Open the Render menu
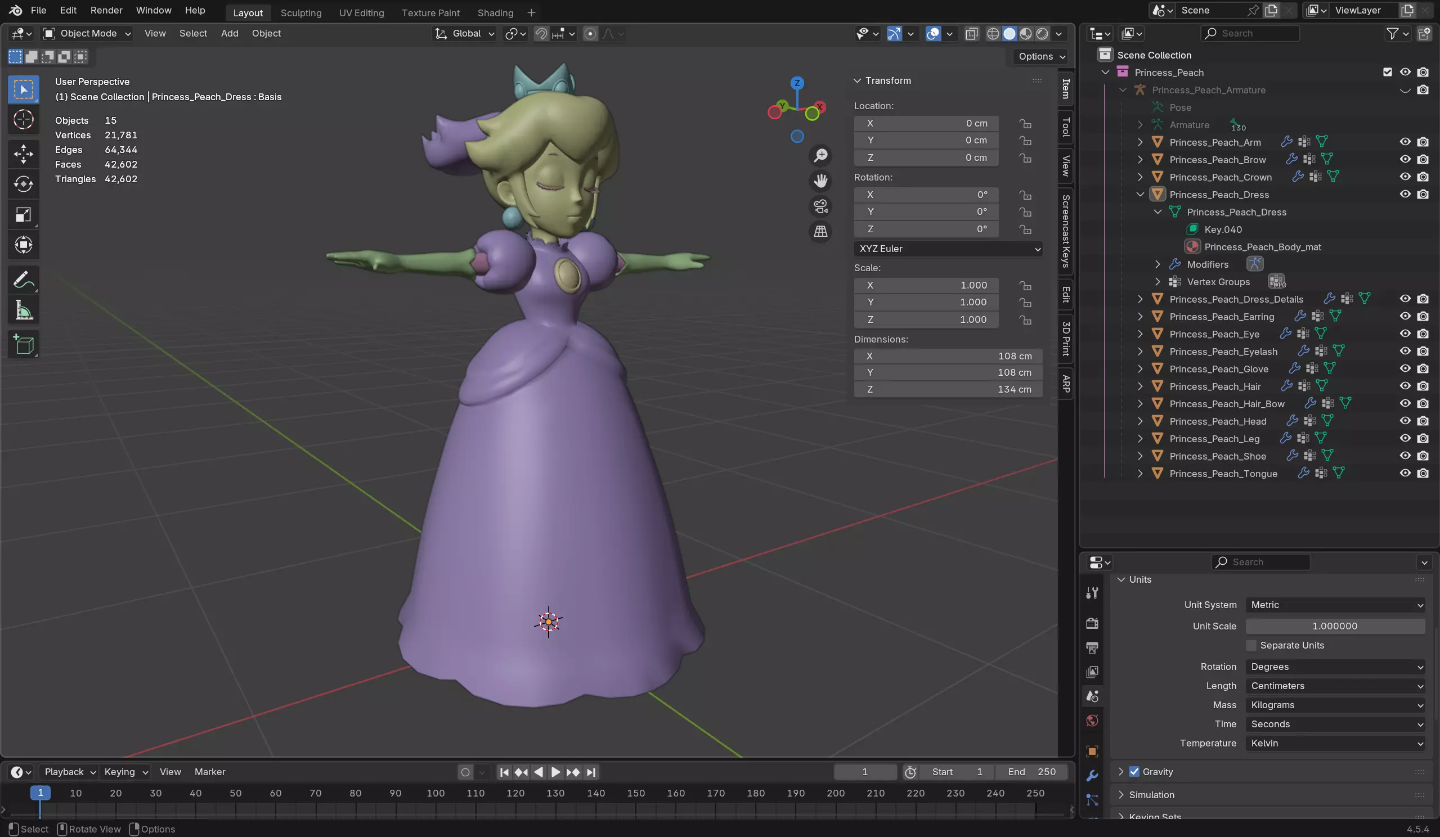Image resolution: width=1440 pixels, height=837 pixels. [106, 10]
